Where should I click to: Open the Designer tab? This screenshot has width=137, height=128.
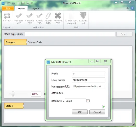click(15, 42)
